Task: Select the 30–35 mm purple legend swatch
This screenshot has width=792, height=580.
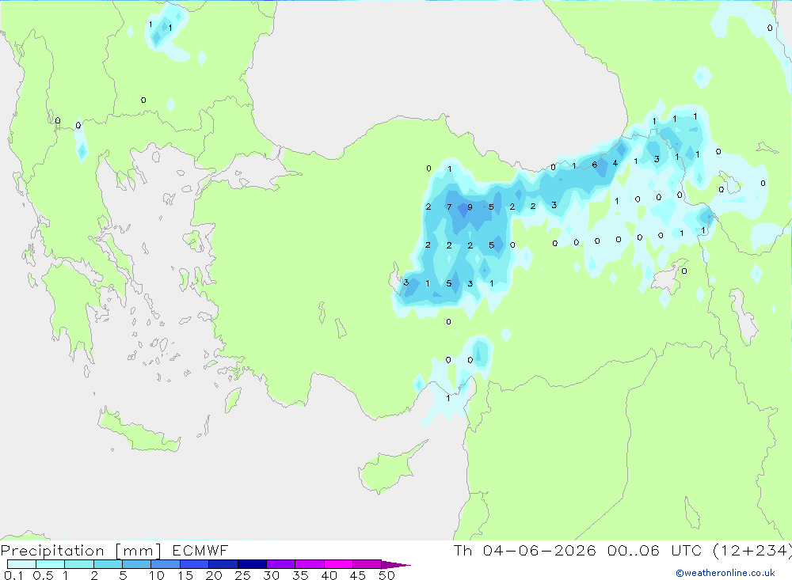Action: pos(280,564)
